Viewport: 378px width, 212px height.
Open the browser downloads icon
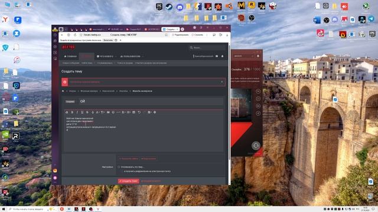tap(227, 35)
